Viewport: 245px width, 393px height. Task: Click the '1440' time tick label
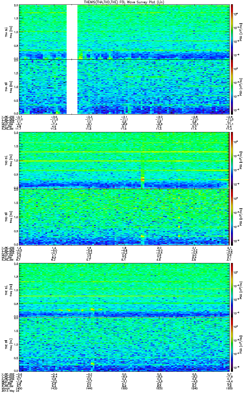pyautogui.click(x=89, y=389)
